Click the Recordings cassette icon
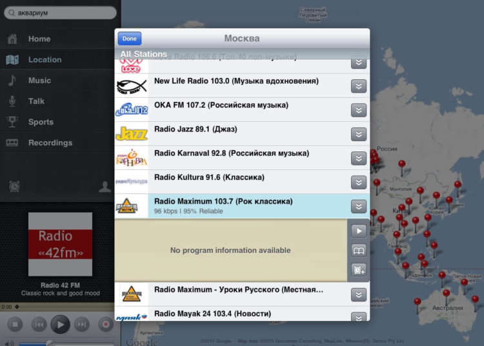 pos(12,142)
